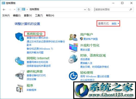Click 备份和还原(Windows 7) link

(40, 49)
